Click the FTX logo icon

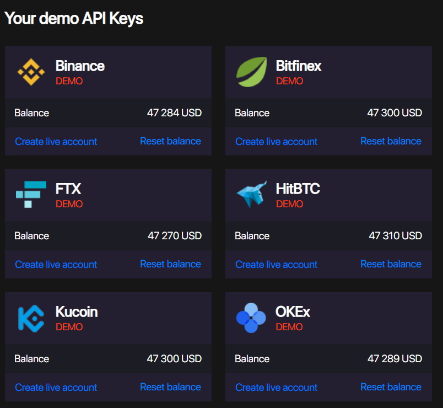[x=31, y=195]
